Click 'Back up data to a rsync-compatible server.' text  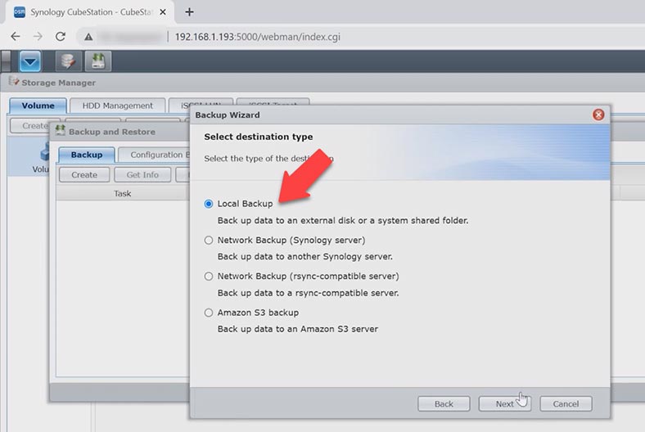308,293
